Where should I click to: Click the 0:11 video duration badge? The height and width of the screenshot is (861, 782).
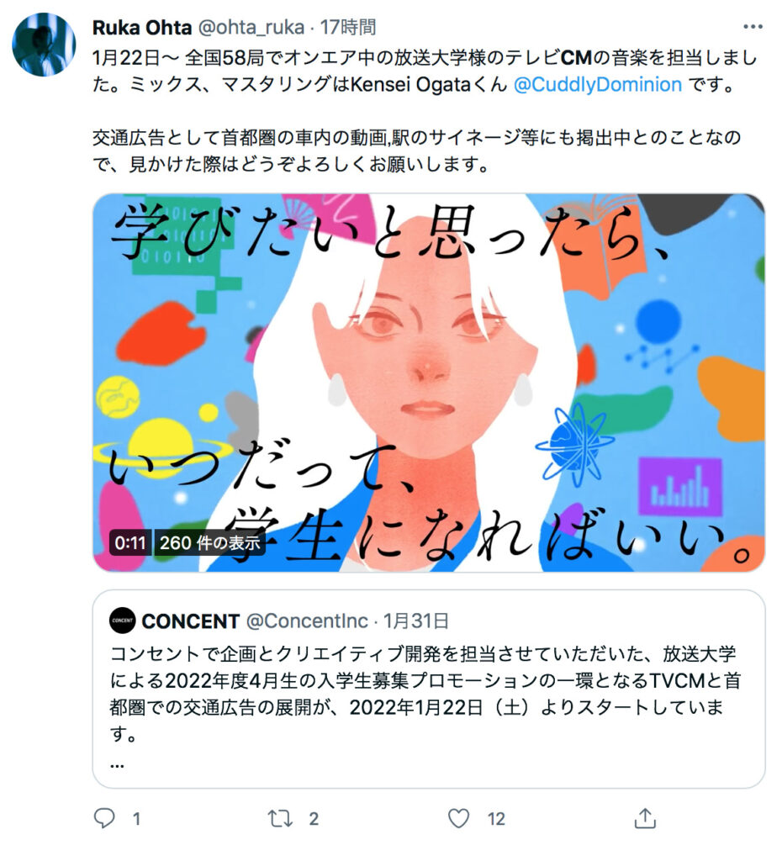[x=130, y=542]
